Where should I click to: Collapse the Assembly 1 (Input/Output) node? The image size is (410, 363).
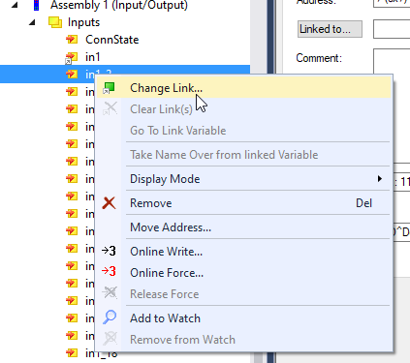tap(15, 5)
